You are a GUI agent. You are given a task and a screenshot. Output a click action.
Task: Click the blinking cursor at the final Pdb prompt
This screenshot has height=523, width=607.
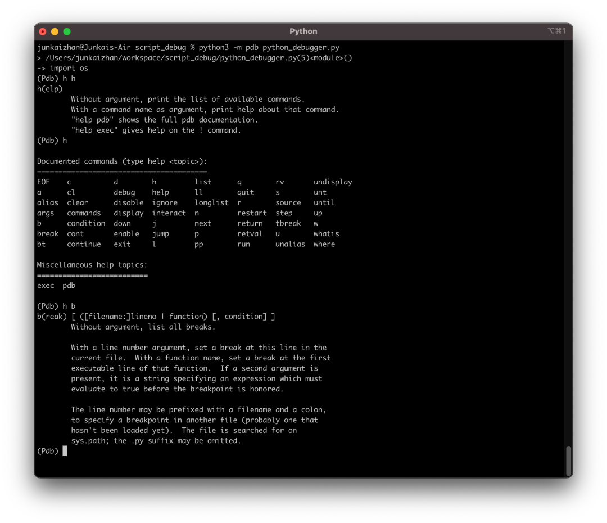coord(65,451)
